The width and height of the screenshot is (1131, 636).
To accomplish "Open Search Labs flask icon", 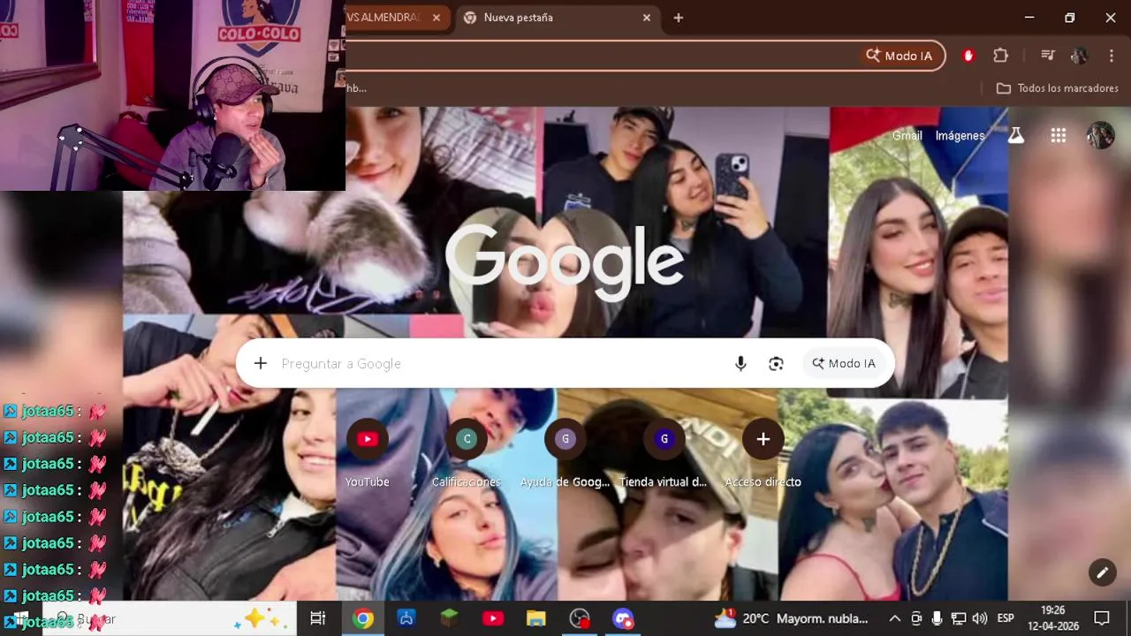I will pos(1016,135).
